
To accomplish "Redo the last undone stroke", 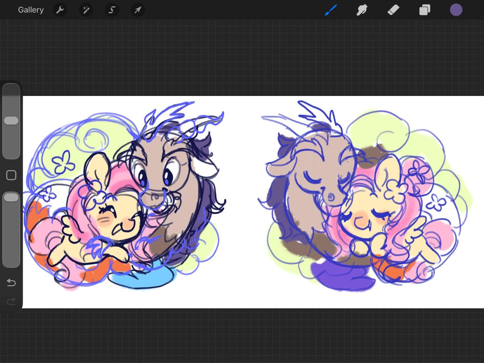I will tap(11, 301).
